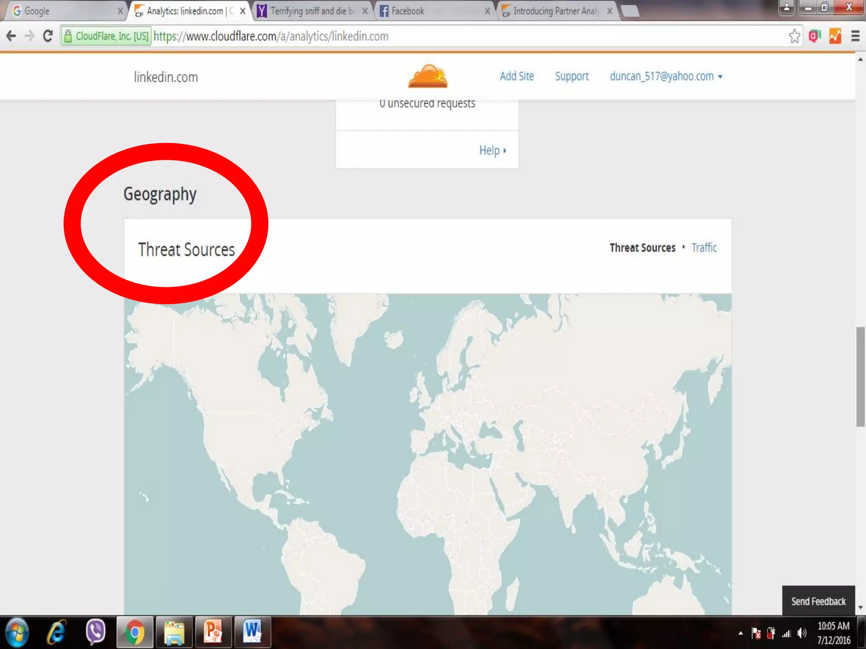Select Threat Sources map view
866x649 pixels.
coord(642,248)
